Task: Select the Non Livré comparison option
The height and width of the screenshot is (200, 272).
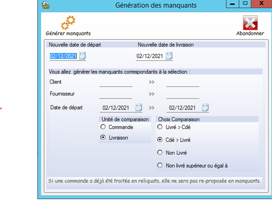Action: click(160, 153)
